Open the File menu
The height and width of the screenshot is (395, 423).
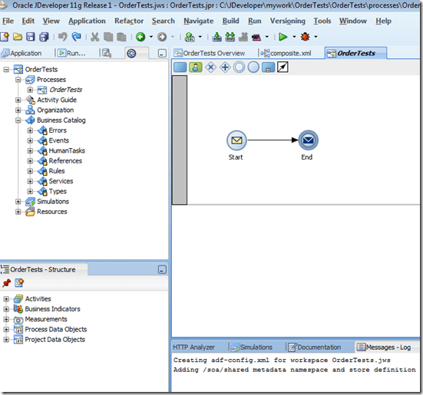8,21
